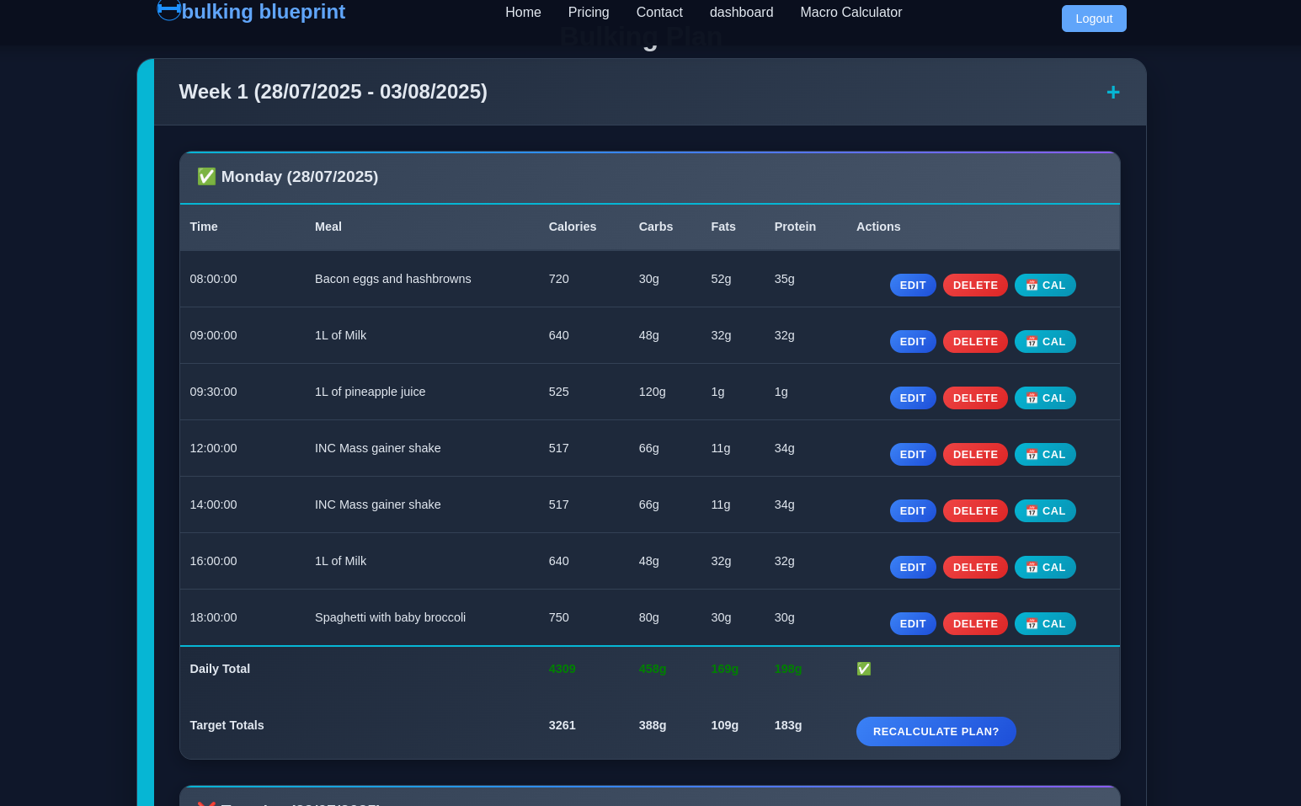
Task: Open the Macro Calculator page
Action: click(x=850, y=13)
